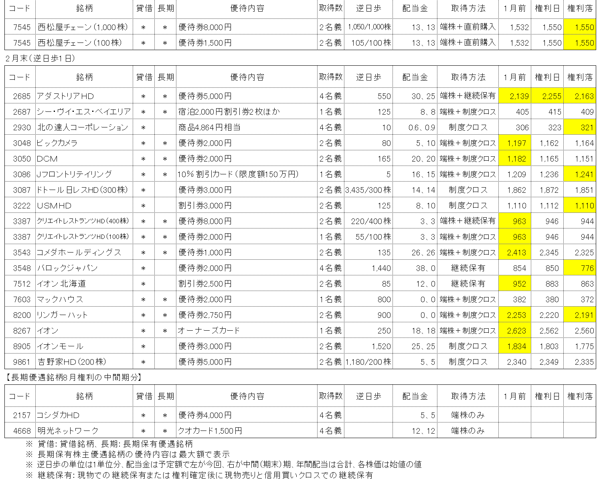The height and width of the screenshot is (481, 601).
Task: Select 西松屋チェーン(100株) cell
Action: (x=84, y=42)
